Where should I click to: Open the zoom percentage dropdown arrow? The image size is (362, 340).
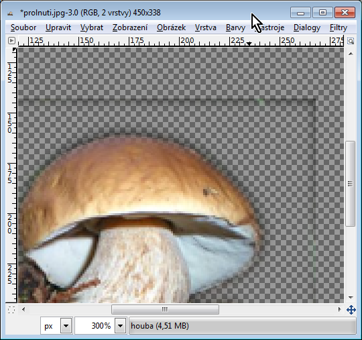click(x=120, y=326)
